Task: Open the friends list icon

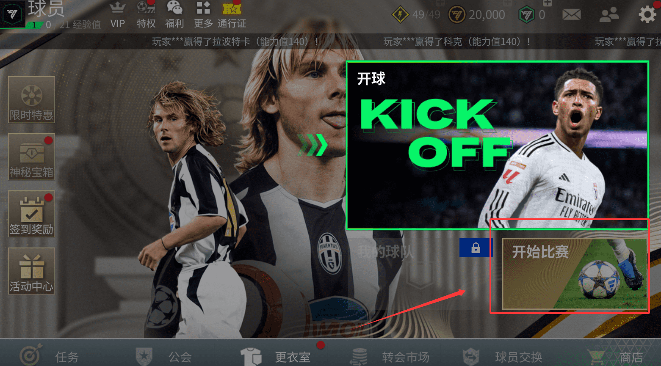Action: click(609, 15)
